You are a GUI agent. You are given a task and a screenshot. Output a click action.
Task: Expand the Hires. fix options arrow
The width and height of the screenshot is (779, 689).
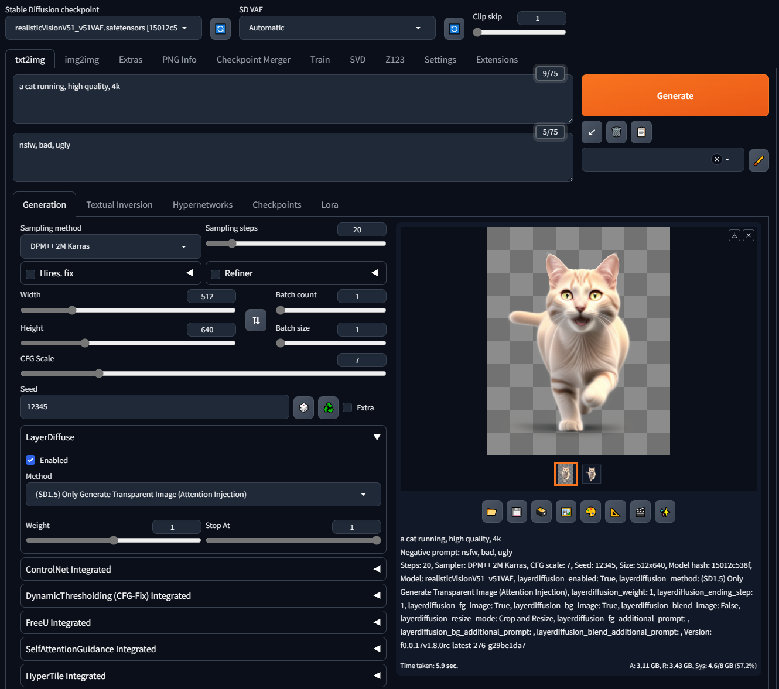click(190, 273)
